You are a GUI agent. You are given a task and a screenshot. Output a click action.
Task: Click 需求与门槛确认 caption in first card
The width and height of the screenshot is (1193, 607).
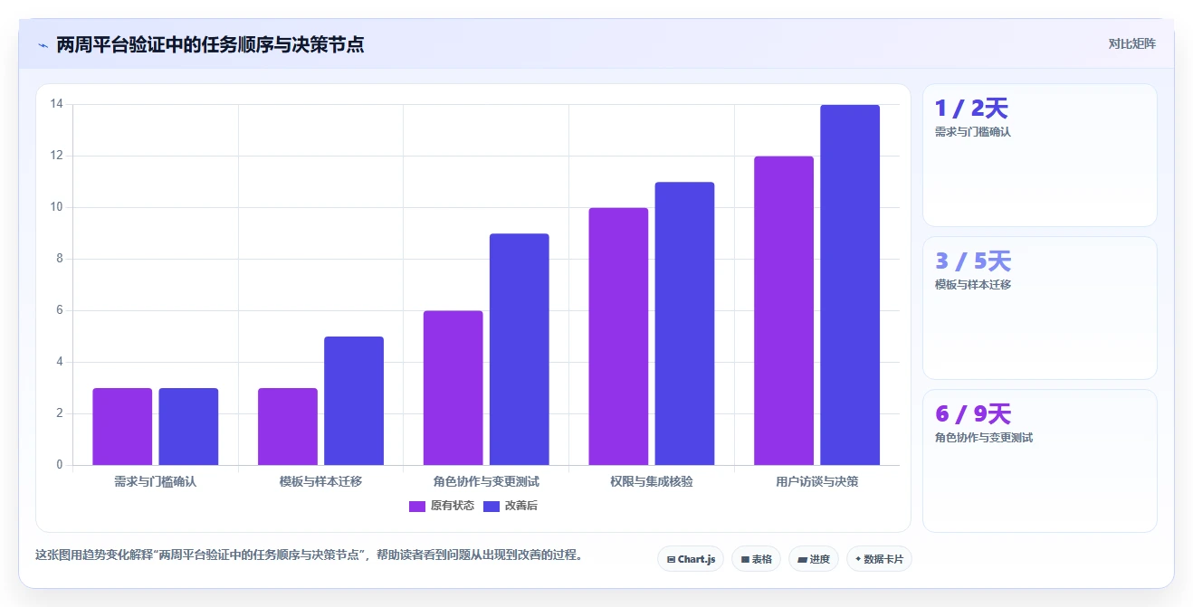pyautogui.click(x=973, y=132)
